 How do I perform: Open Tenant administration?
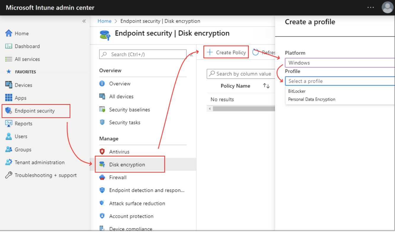[x=39, y=162]
